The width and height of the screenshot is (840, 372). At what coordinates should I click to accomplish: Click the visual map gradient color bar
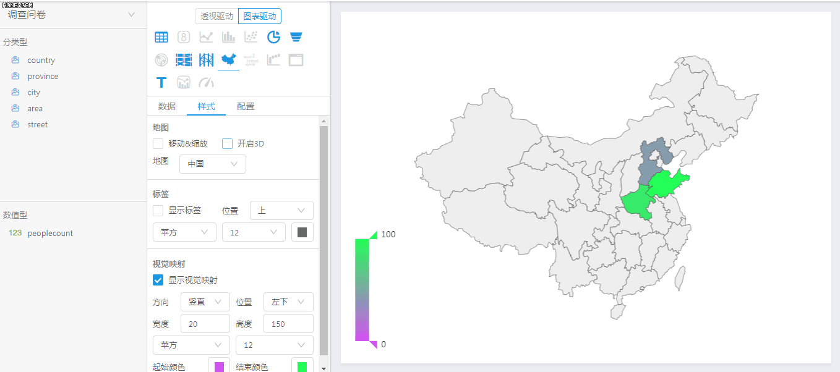362,290
